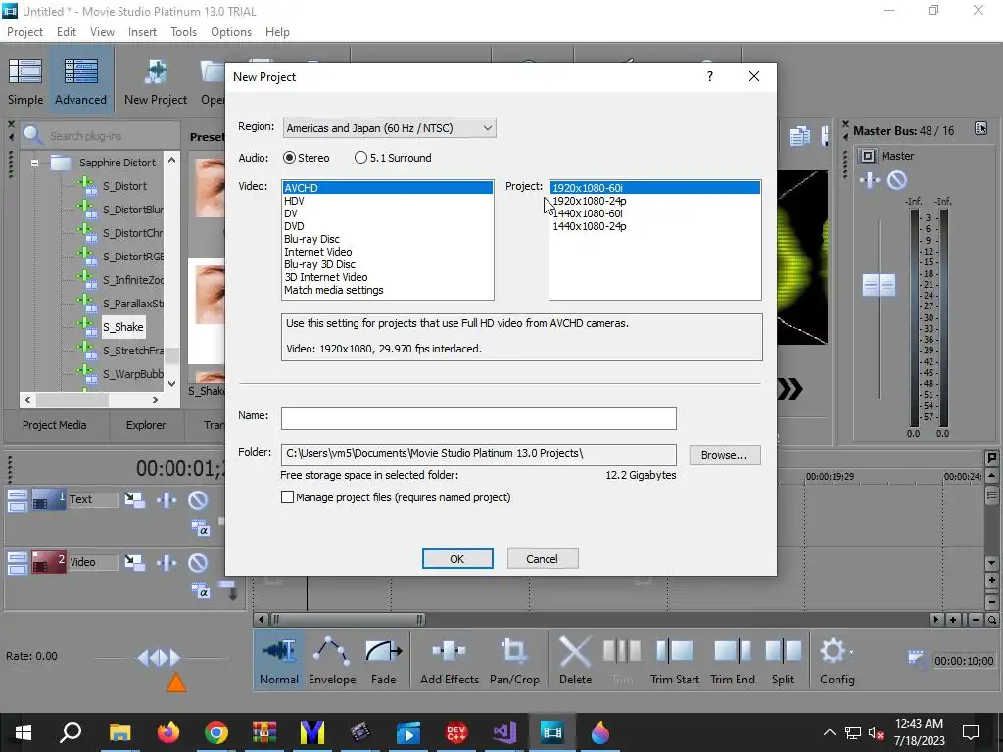This screenshot has height=752, width=1003.
Task: Open the Options menu
Action: (231, 32)
